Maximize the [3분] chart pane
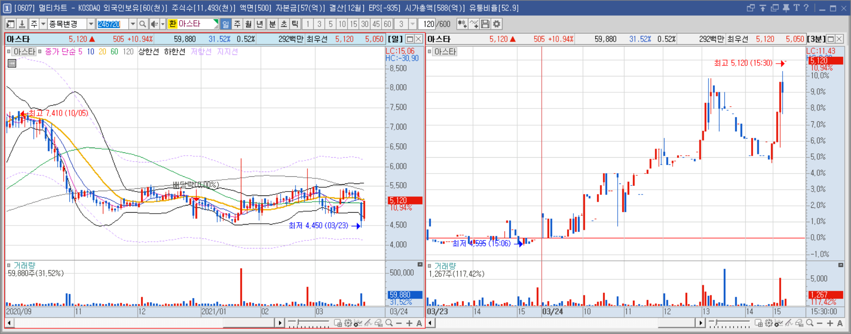Image resolution: width=851 pixels, height=334 pixels. pos(830,39)
